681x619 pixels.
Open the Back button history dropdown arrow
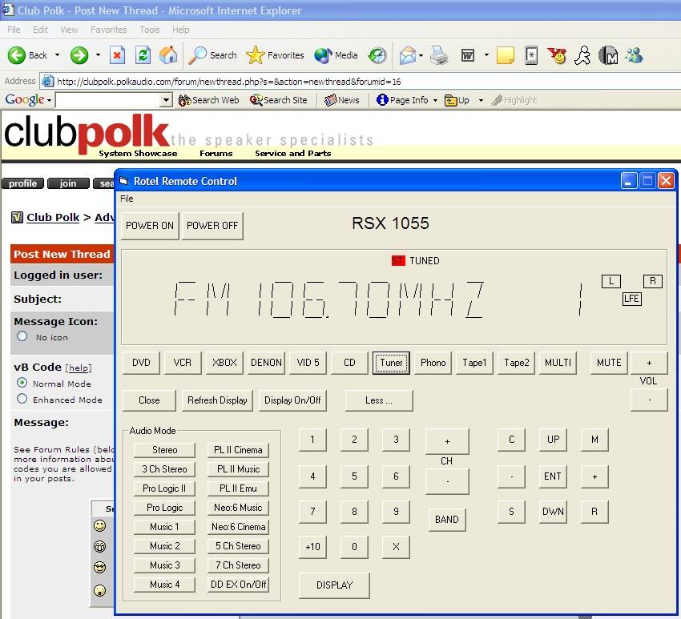tap(57, 55)
